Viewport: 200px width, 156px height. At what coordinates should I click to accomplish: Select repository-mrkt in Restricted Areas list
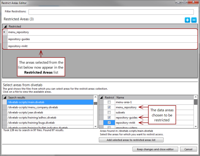[x=102, y=46]
